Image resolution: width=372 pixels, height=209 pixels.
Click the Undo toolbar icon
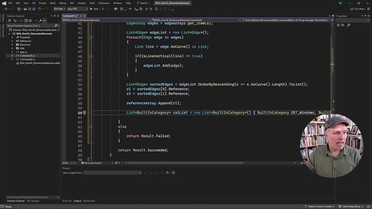(x=40, y=9)
